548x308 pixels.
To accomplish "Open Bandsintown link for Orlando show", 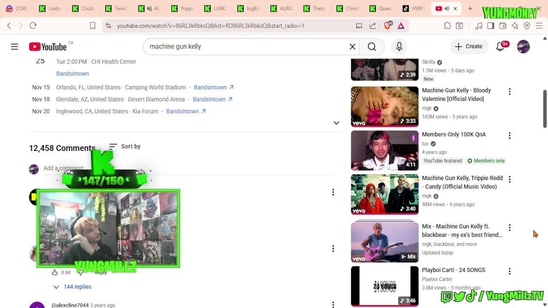I will point(214,87).
